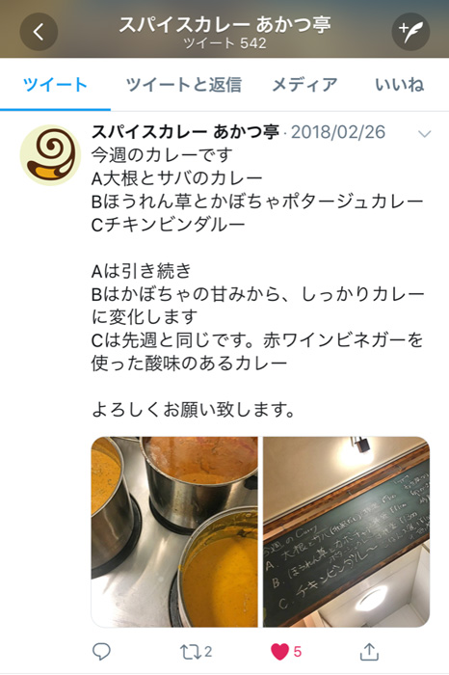Tap the 2018/02/26 tweet date

pyautogui.click(x=338, y=132)
